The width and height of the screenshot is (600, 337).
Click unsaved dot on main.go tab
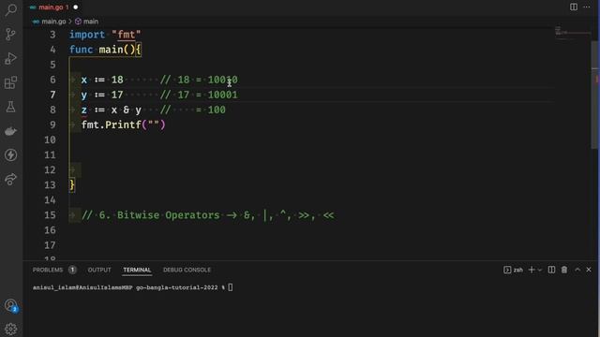[x=75, y=7]
